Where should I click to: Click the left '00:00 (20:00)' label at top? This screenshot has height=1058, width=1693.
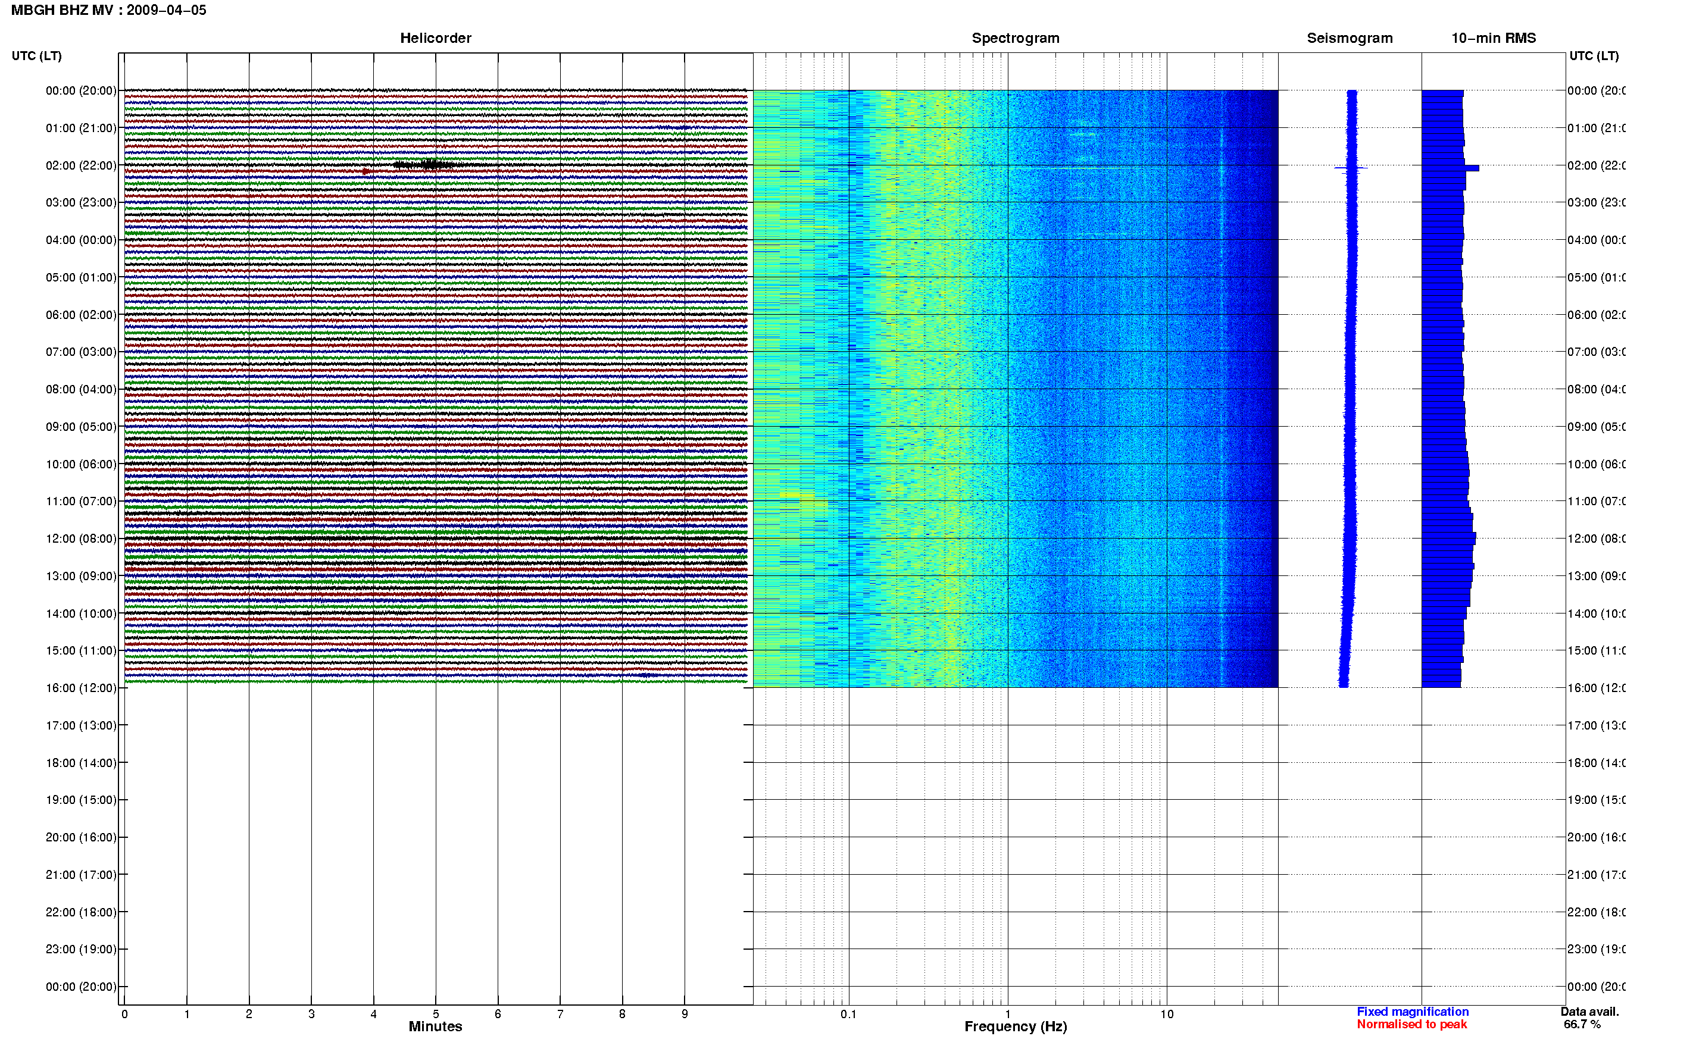click(81, 90)
